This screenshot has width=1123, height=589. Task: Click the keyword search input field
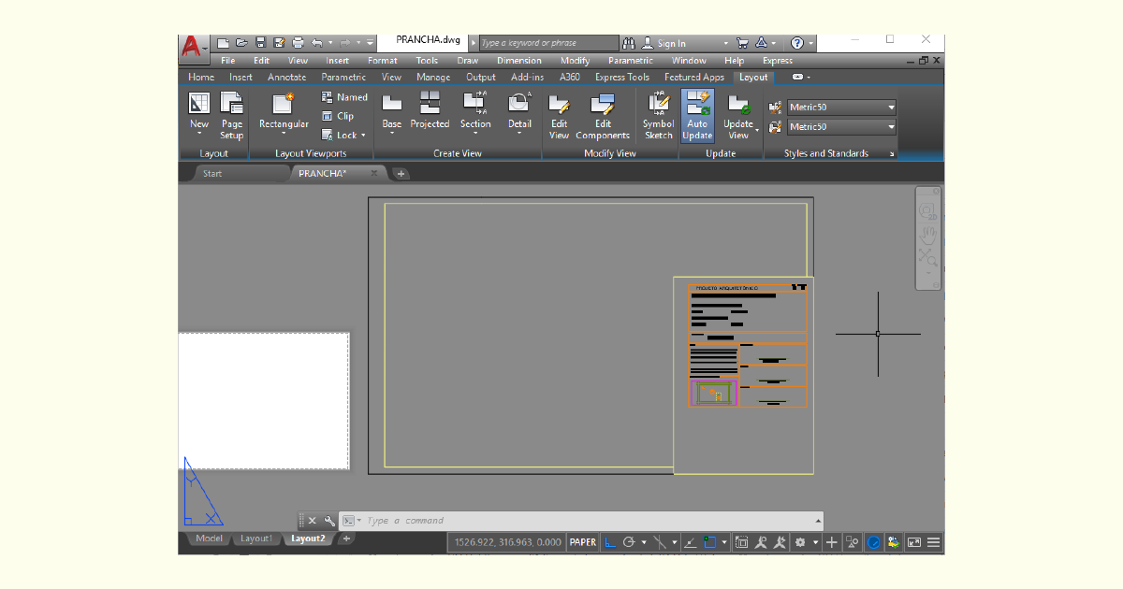(548, 43)
